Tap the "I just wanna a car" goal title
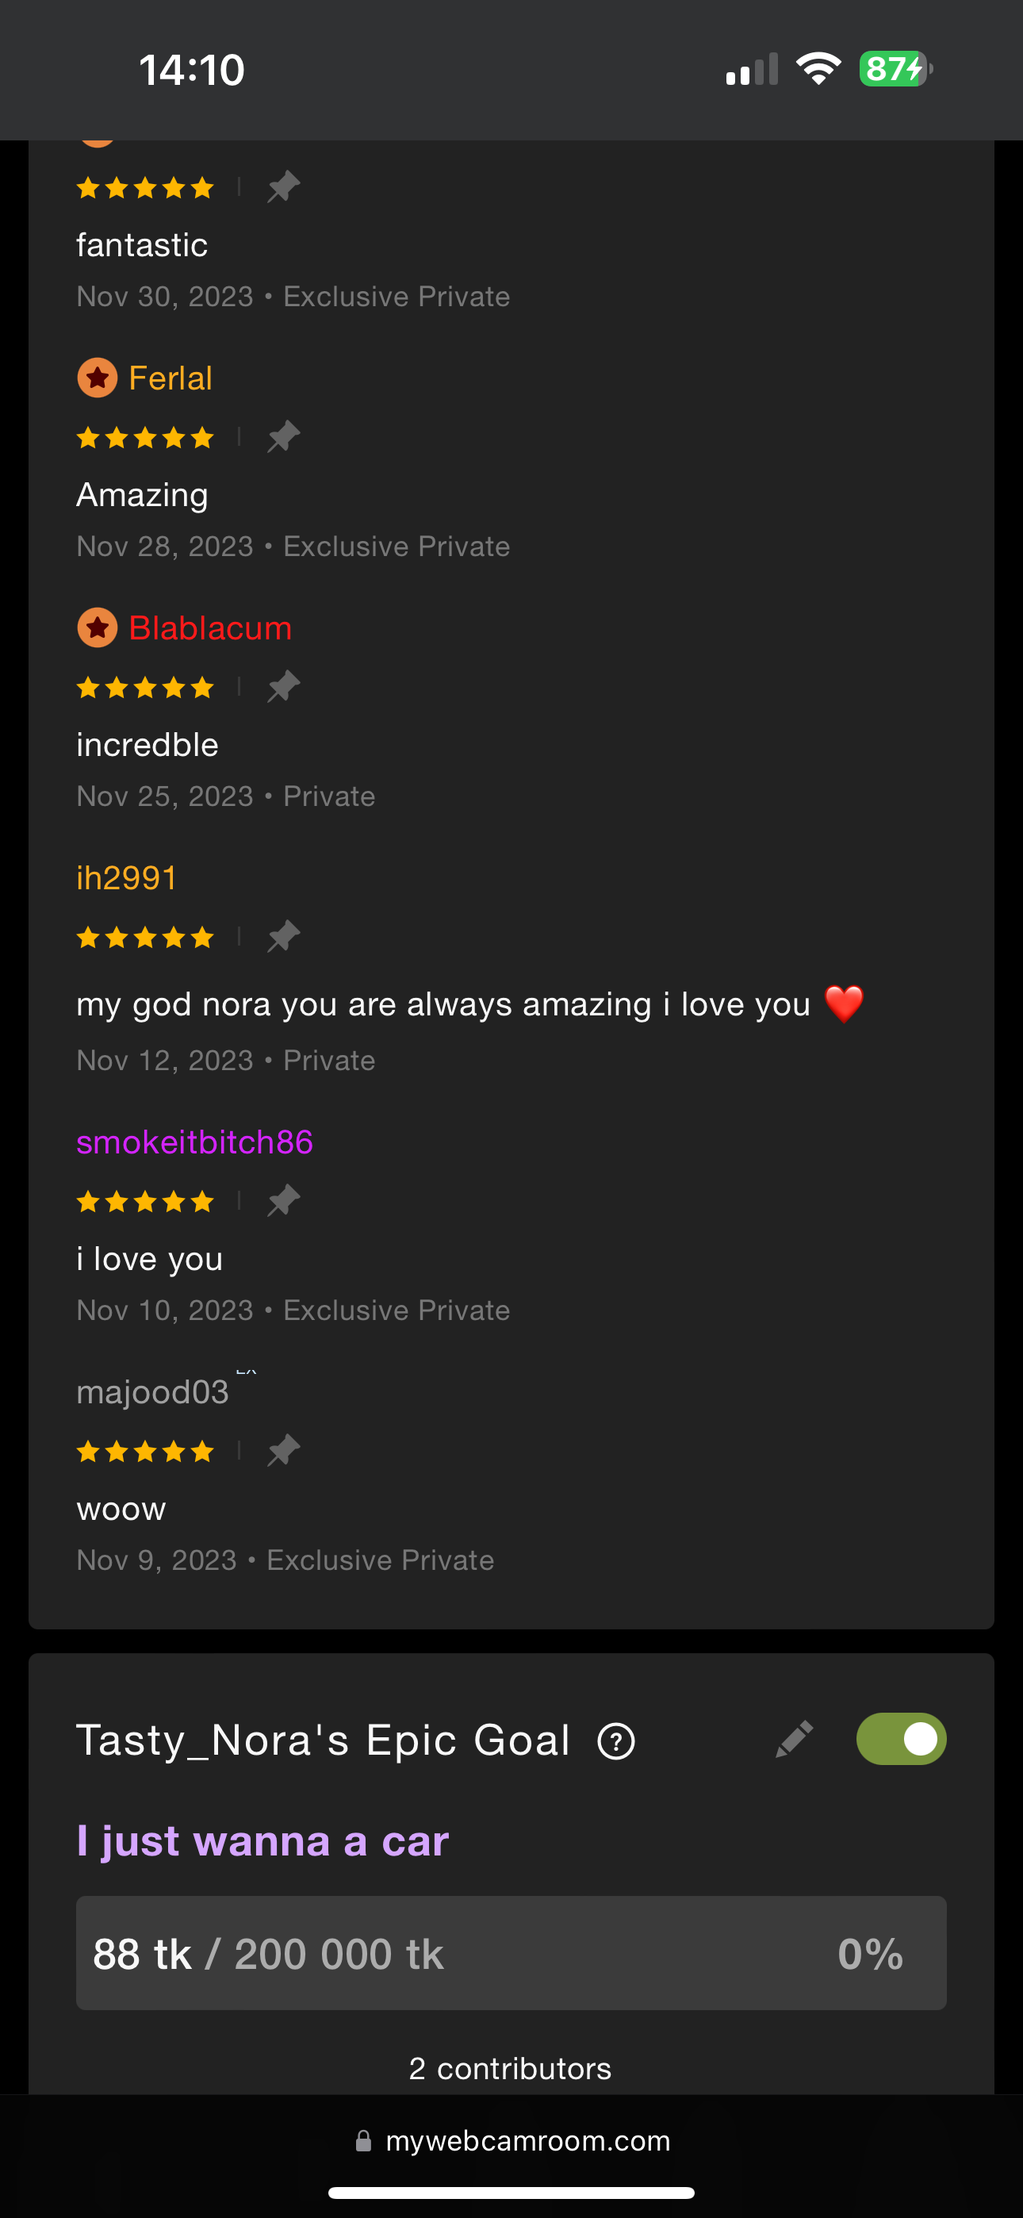Screen dimensions: 1023x2218 tap(262, 1841)
